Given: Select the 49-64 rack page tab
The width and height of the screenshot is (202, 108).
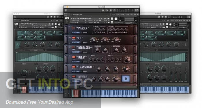Looking at the screenshot, I should point(127,14).
